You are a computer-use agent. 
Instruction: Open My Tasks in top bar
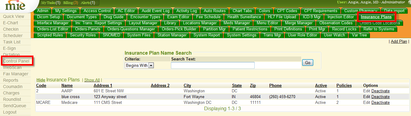pos(51,3)
